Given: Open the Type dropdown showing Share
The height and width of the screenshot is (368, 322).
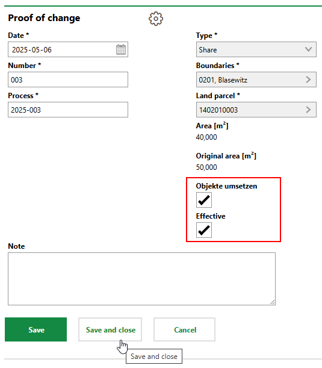Looking at the screenshot, I should click(256, 49).
